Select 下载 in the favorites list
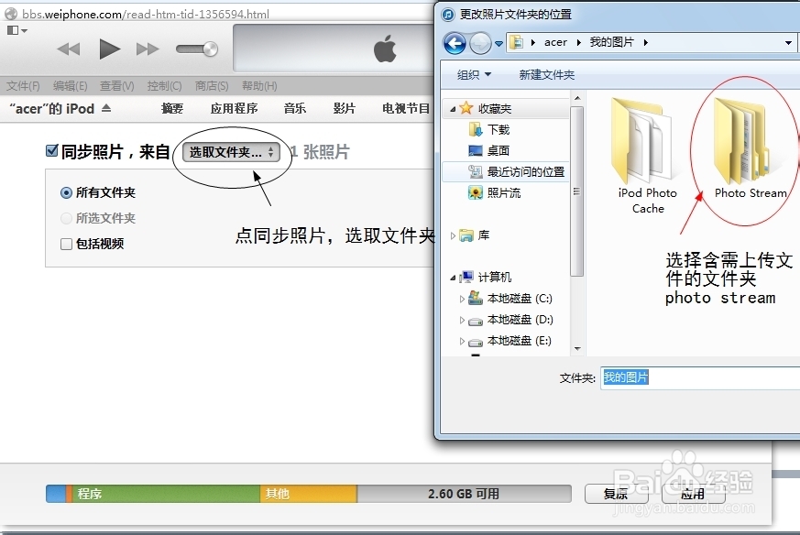The image size is (800, 535). pyautogui.click(x=499, y=129)
